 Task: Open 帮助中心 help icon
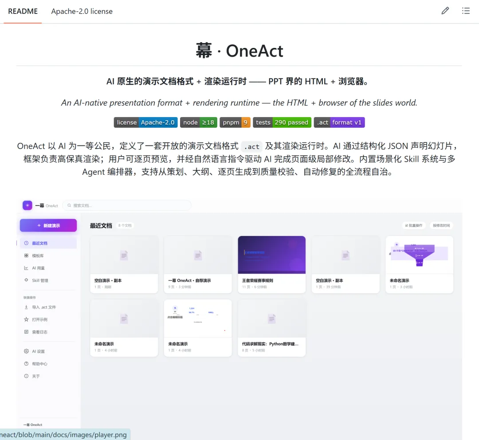(26, 364)
